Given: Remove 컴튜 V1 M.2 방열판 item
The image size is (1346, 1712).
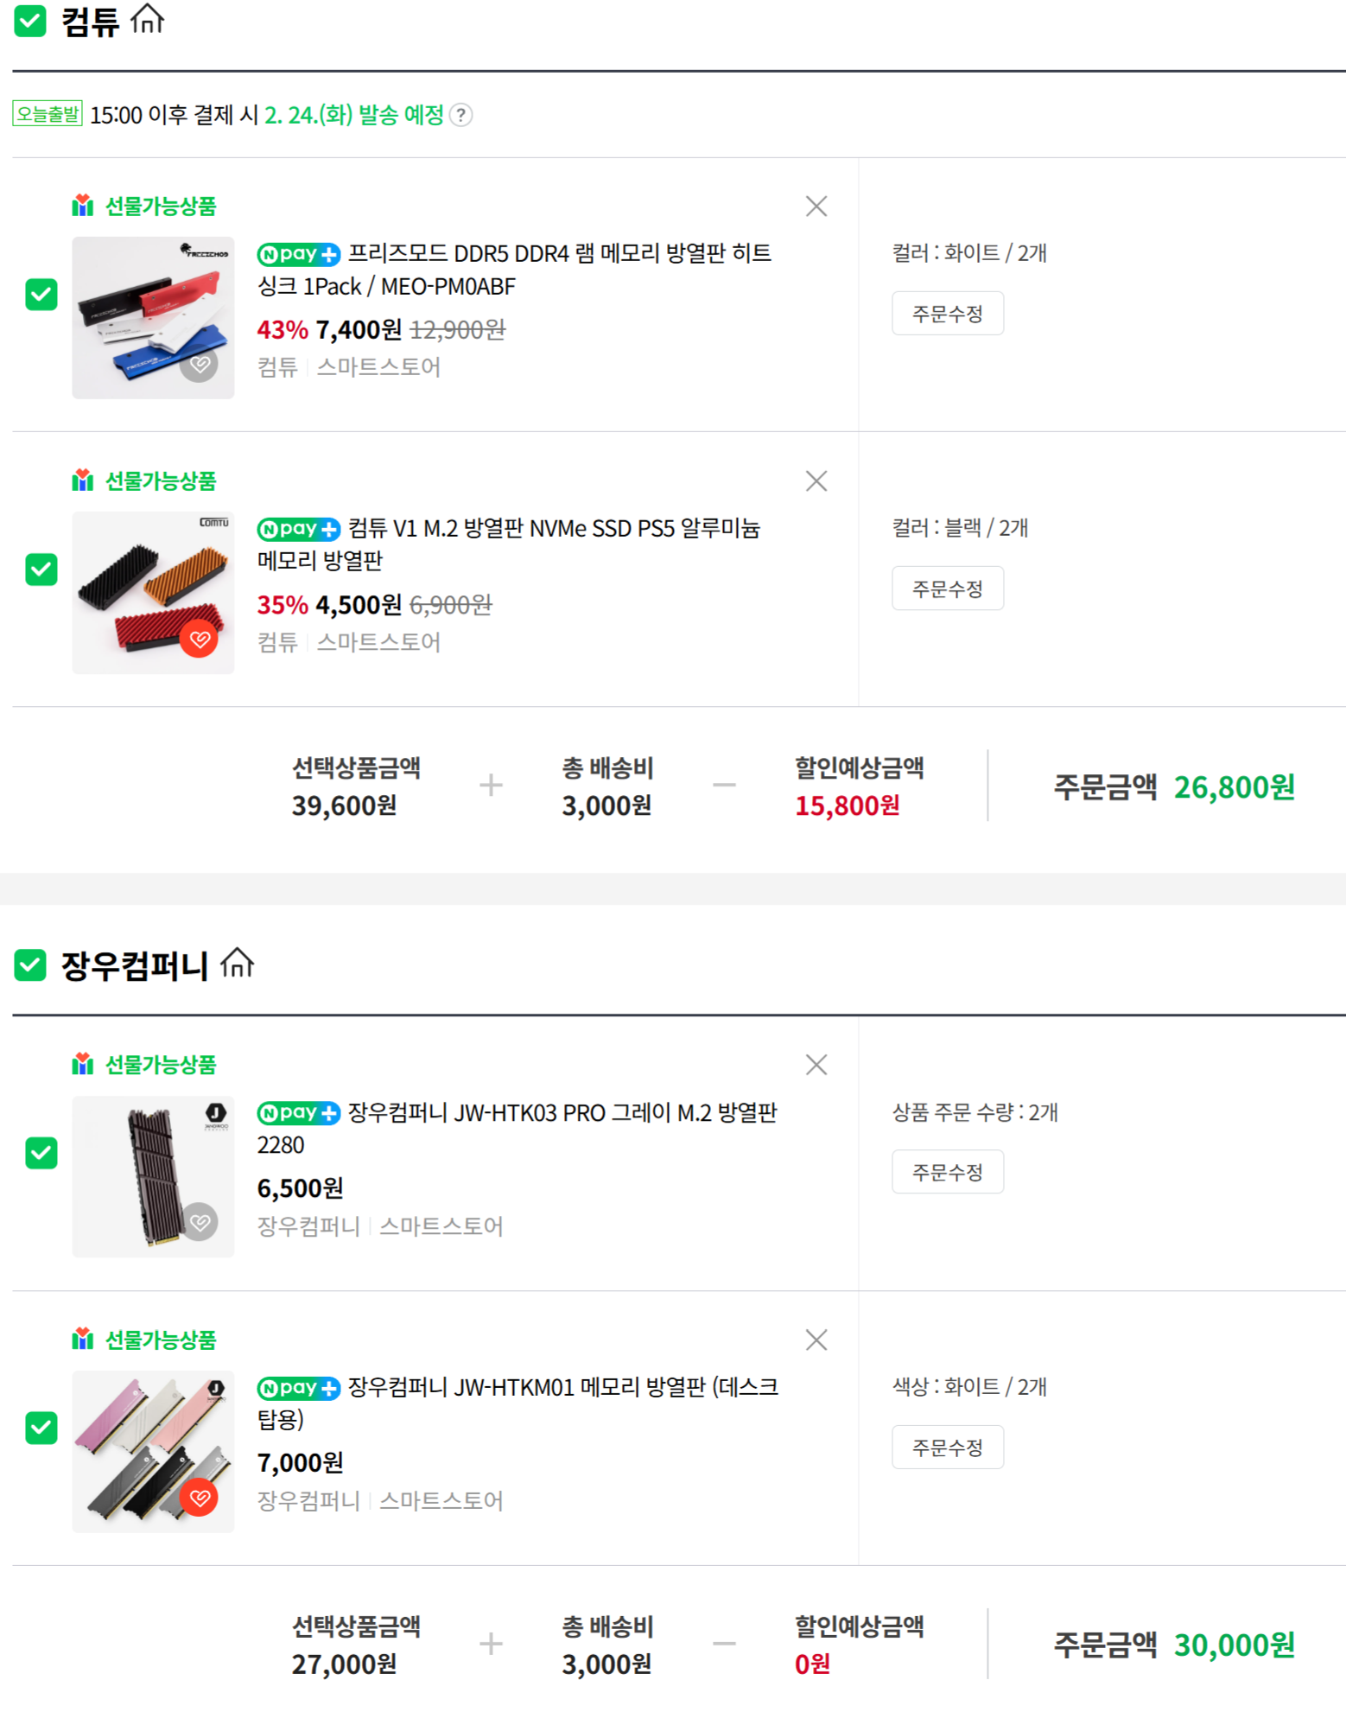Looking at the screenshot, I should click(816, 481).
